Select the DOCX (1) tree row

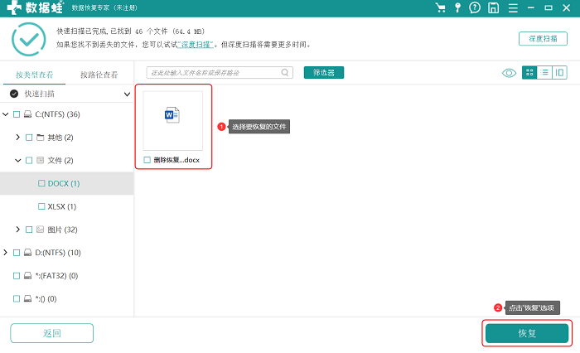click(x=66, y=183)
